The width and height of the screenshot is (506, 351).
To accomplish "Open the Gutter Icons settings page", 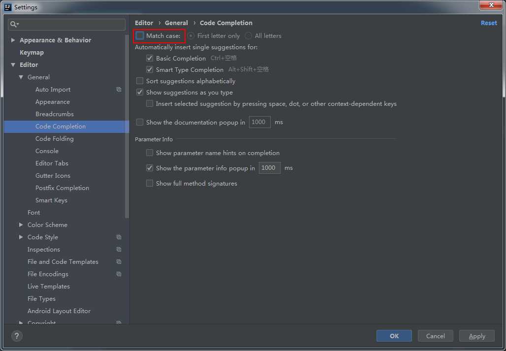I will coord(53,175).
